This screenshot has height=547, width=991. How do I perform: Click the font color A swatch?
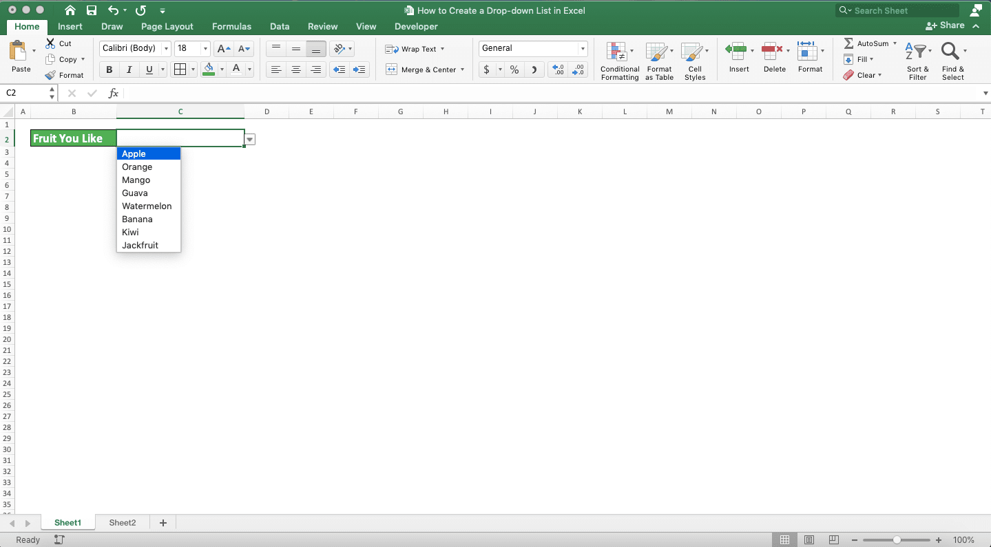[236, 69]
